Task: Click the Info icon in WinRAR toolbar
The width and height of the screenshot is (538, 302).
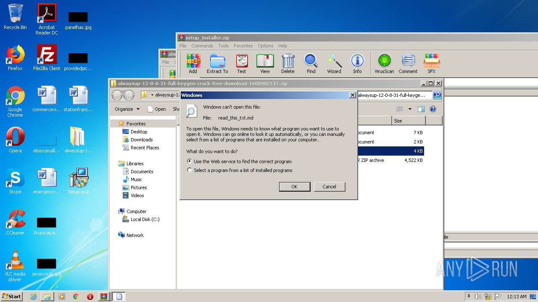Action: (357, 64)
